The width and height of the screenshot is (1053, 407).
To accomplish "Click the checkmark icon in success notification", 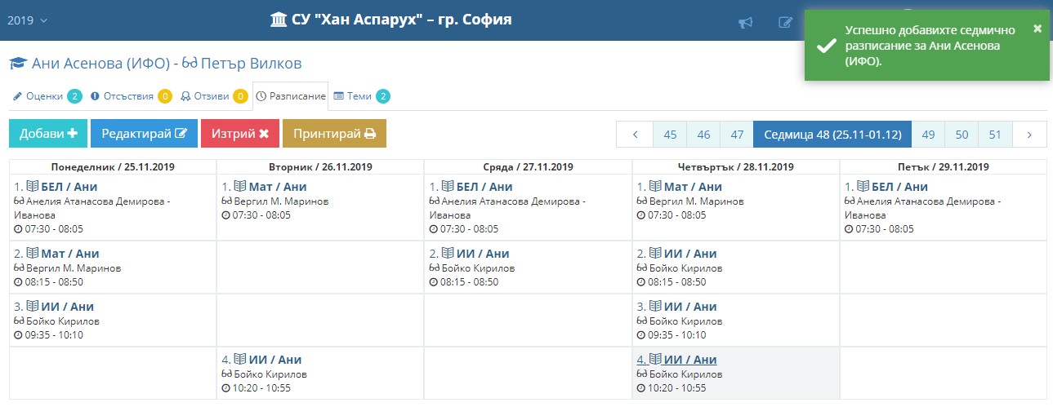I will click(x=826, y=45).
